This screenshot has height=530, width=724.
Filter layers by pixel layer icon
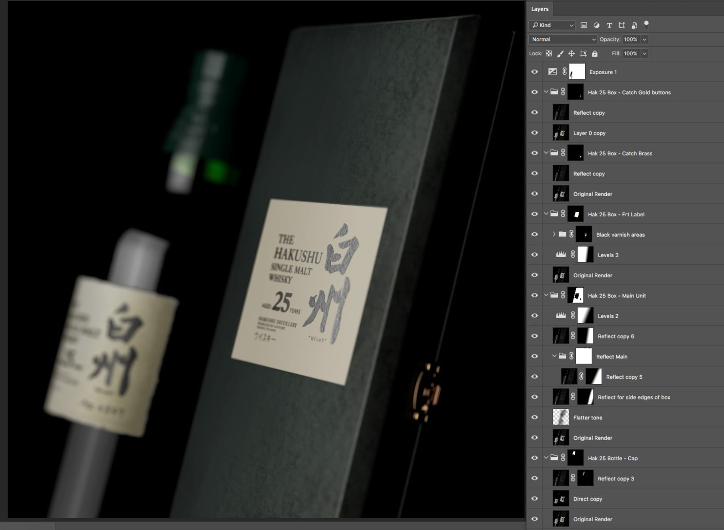[x=584, y=25]
